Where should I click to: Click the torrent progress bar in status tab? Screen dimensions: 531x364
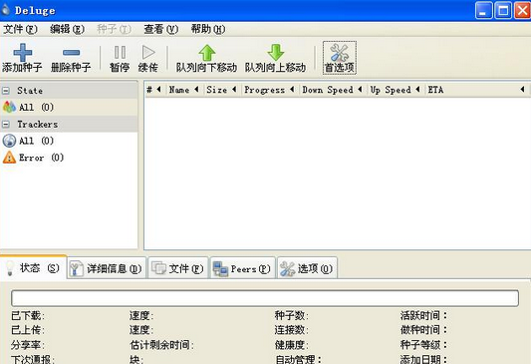click(265, 298)
